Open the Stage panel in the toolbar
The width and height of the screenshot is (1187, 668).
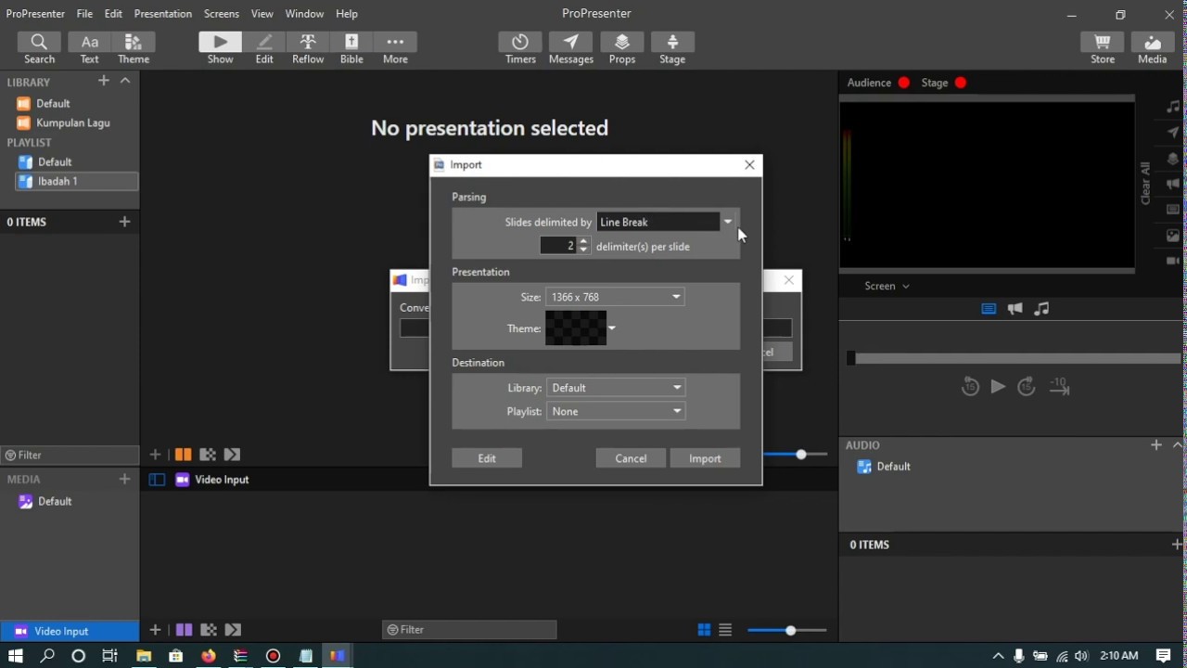pos(672,48)
